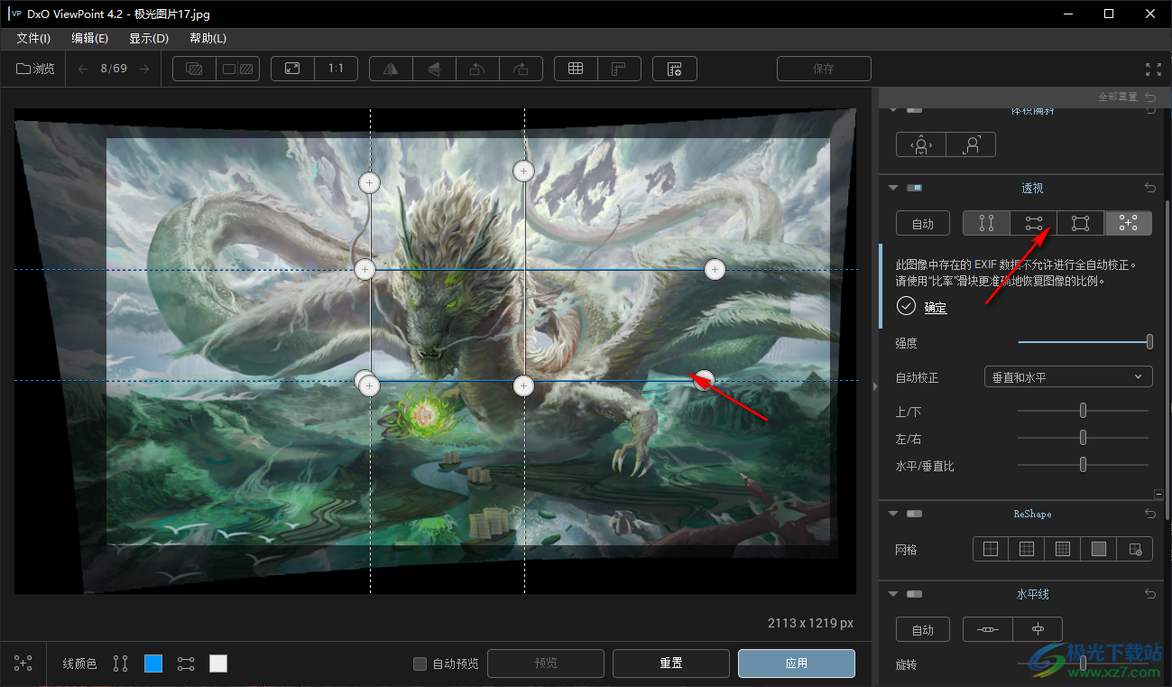Image resolution: width=1172 pixels, height=687 pixels.
Task: Show the grid overlay
Action: 576,69
